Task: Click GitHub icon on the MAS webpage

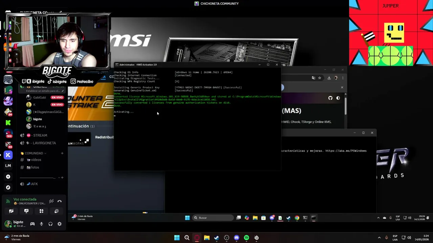Action: pos(330,98)
